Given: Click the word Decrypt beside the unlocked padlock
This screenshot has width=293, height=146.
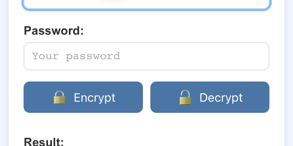Looking at the screenshot, I should coord(221,98).
